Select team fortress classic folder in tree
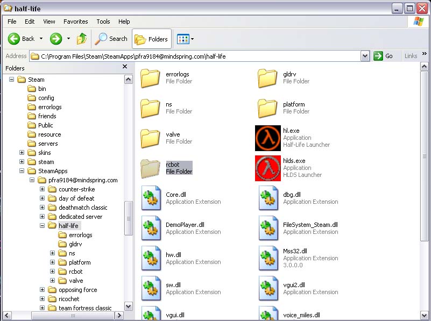The width and height of the screenshot is (431, 321). 80,308
